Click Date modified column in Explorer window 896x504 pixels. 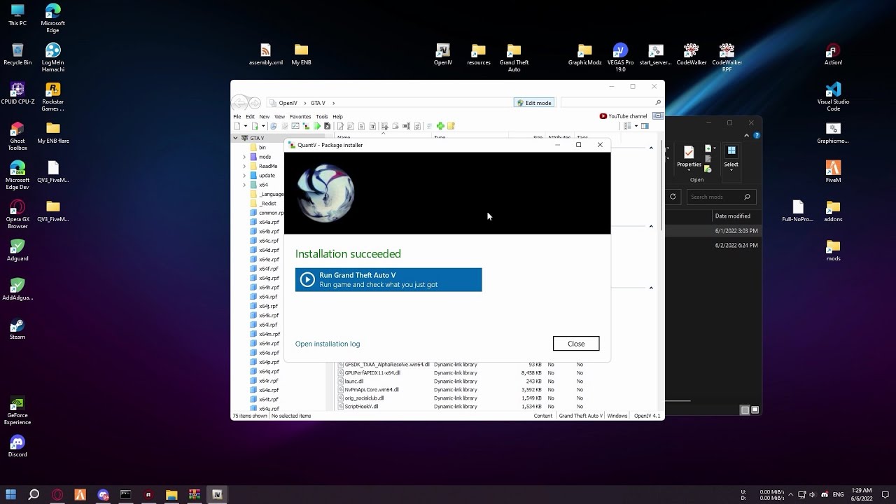click(x=732, y=216)
